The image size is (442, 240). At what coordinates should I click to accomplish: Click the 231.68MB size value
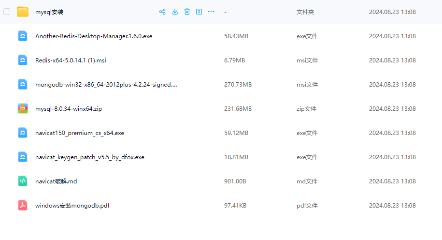238,109
